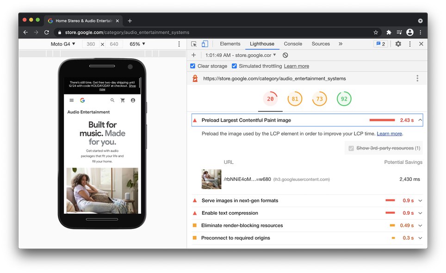Uncheck the Clear storage checkbox
The height and width of the screenshot is (273, 446).
[x=192, y=66]
